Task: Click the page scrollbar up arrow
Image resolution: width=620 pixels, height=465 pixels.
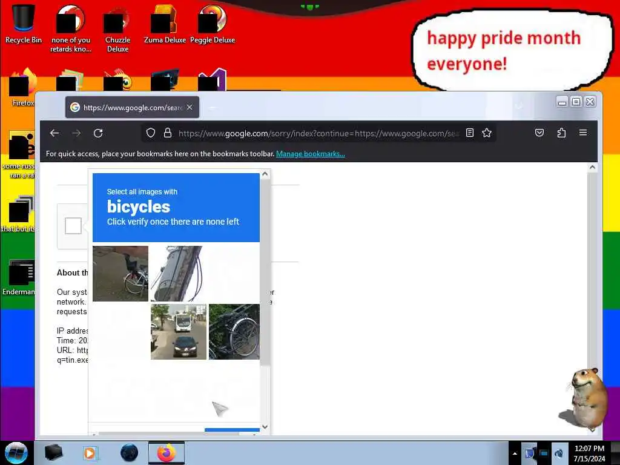Action: 592,167
